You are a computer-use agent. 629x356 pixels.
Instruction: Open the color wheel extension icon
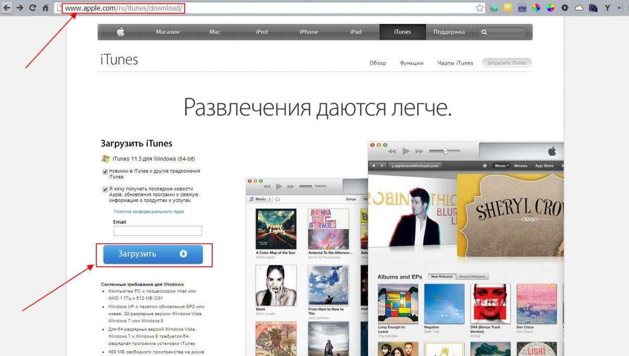(550, 8)
